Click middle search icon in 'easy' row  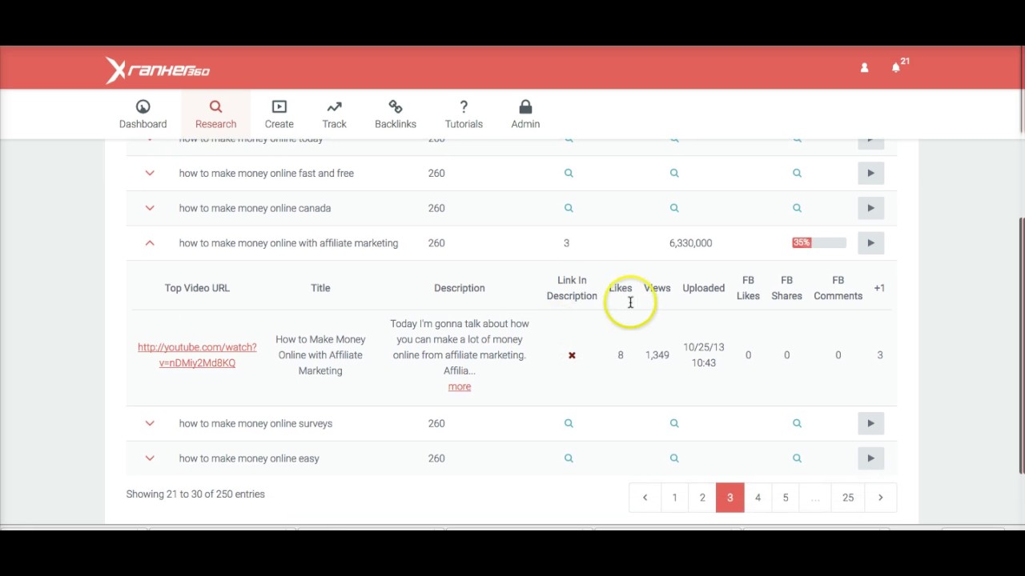[x=674, y=458]
